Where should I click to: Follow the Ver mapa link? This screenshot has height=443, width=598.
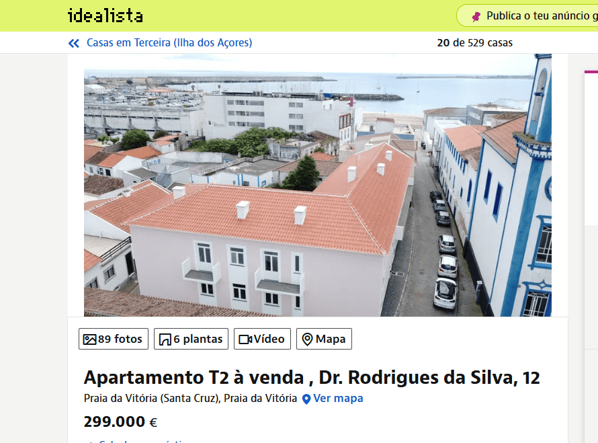[338, 399]
